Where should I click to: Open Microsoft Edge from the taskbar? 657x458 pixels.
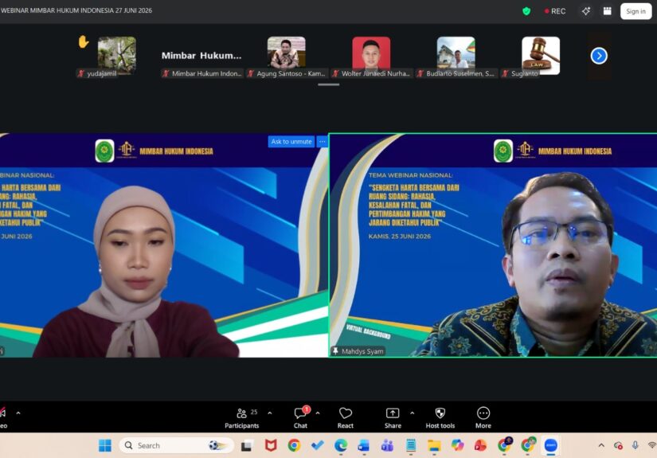click(341, 445)
